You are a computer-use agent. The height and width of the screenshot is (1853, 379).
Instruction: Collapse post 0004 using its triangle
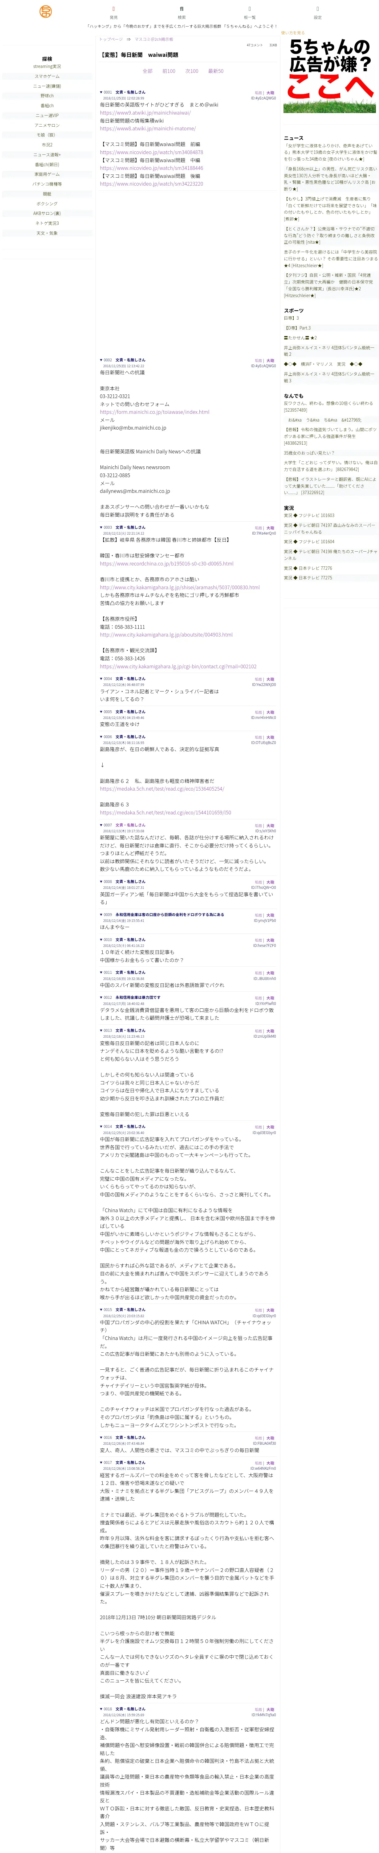pos(101,679)
